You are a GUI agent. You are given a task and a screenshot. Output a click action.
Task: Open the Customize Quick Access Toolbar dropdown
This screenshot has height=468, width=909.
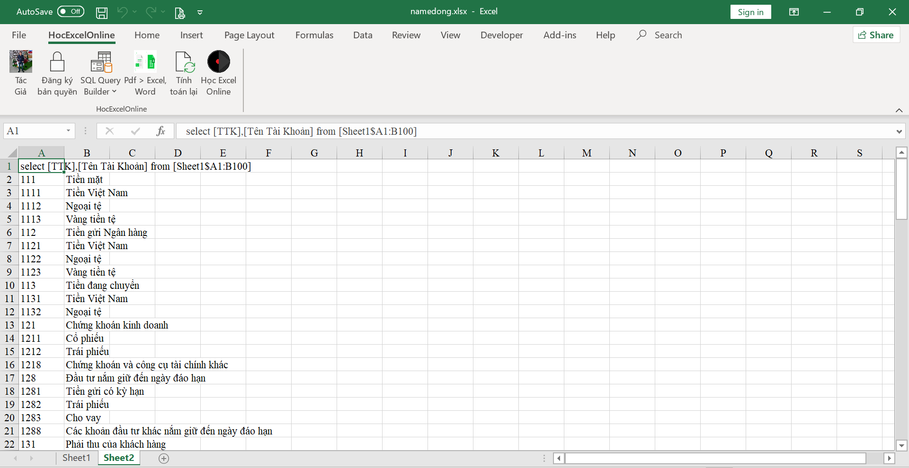pos(200,12)
